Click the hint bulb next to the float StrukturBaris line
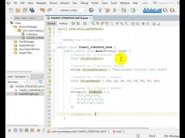Screen dimensions: 185x138 50,58
